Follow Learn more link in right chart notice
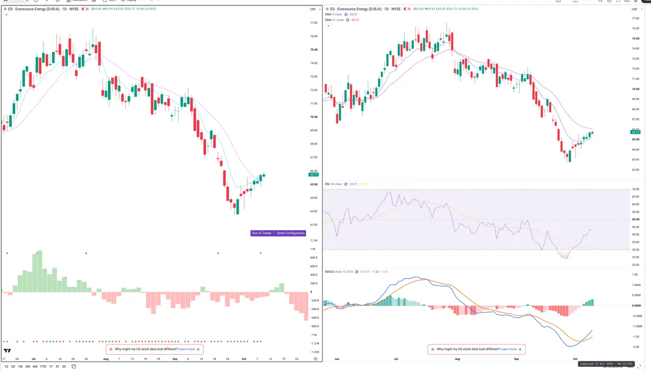This screenshot has width=651, height=370. [x=509, y=349]
